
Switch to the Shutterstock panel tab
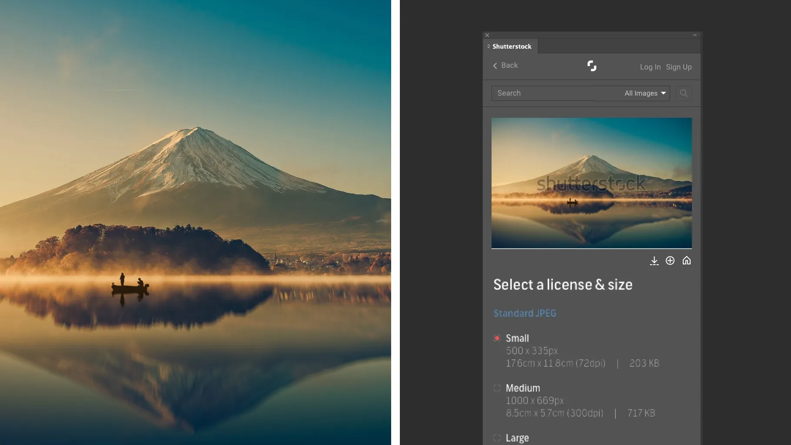tap(511, 46)
